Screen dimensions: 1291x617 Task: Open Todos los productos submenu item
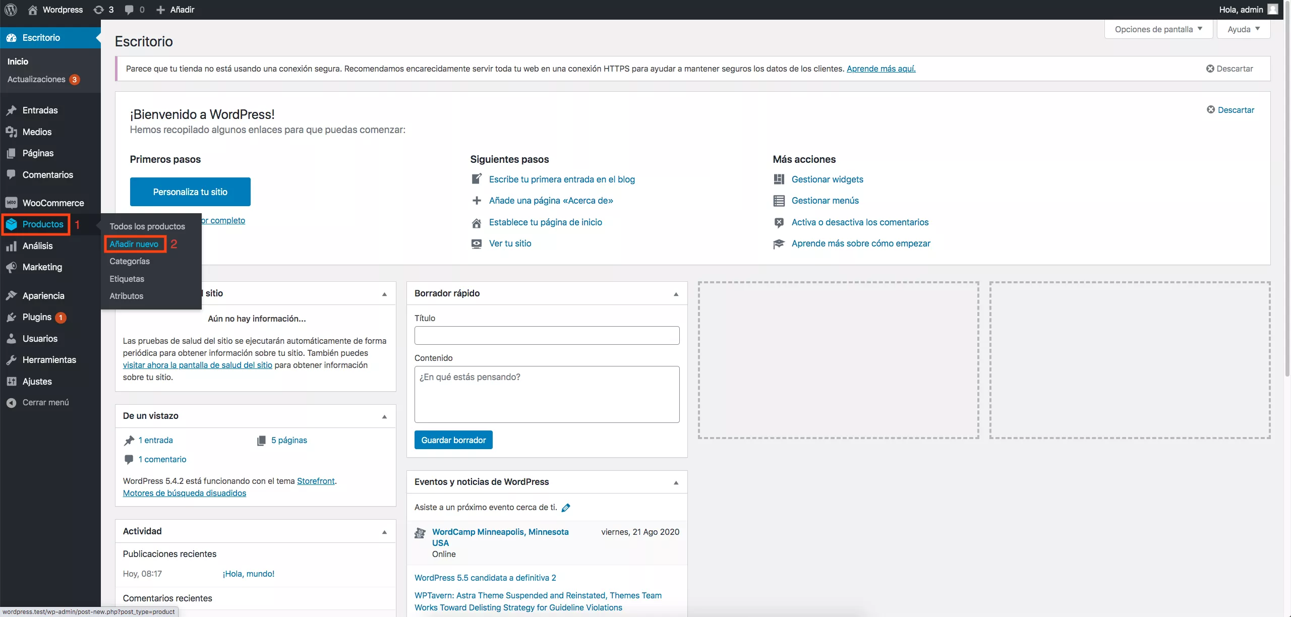147,226
